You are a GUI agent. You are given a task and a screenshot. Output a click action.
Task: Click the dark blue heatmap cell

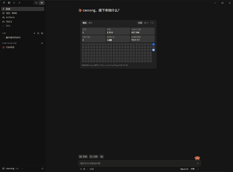point(153,44)
